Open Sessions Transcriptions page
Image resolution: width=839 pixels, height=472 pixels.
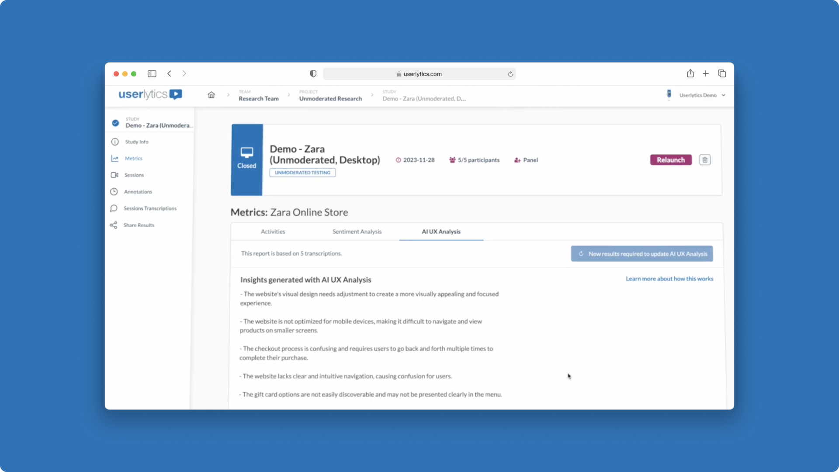(x=150, y=208)
